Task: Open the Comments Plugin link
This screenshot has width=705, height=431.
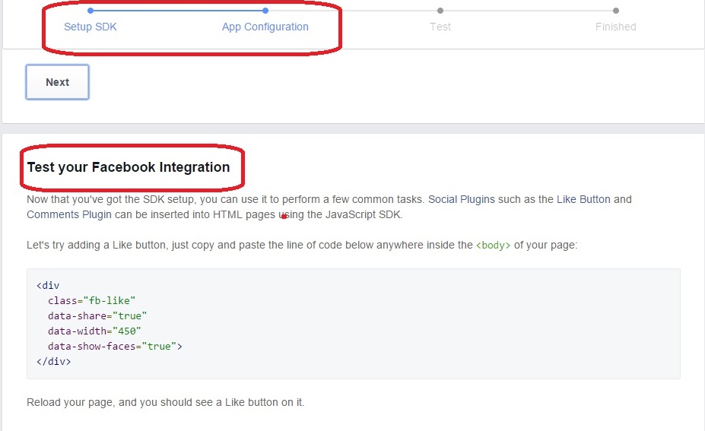Action: (69, 214)
